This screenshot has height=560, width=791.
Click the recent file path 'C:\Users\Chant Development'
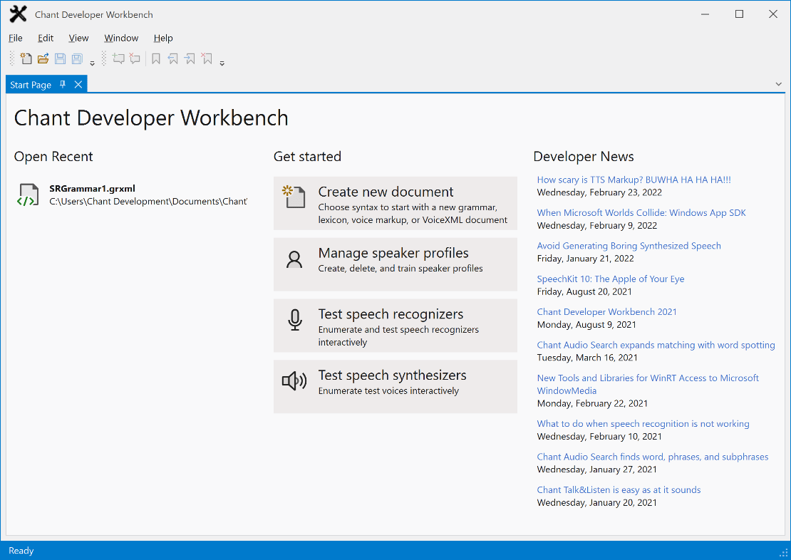click(x=148, y=202)
